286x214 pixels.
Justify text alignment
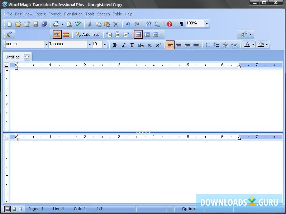tap(196, 45)
